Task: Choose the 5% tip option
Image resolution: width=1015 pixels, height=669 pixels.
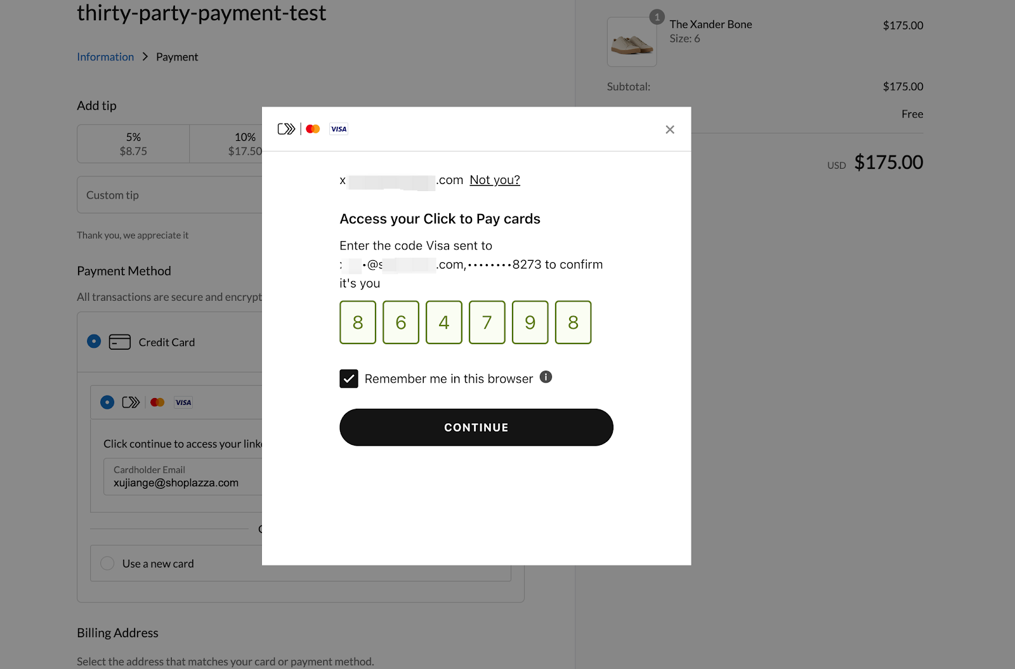Action: pos(133,144)
